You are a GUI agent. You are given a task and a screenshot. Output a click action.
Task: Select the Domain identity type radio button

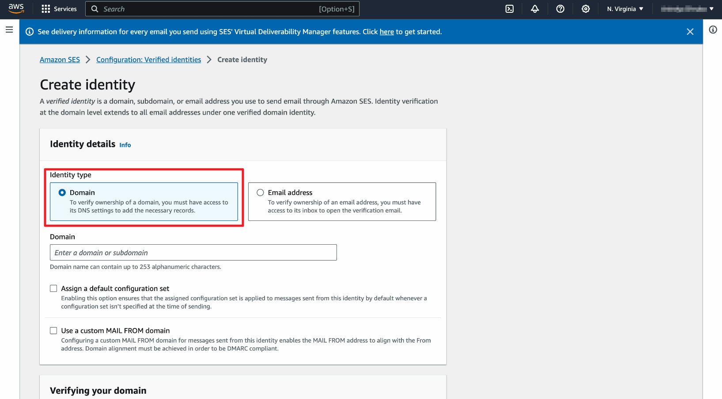tap(62, 193)
